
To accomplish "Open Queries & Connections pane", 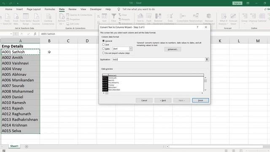I will click(x=79, y=15).
